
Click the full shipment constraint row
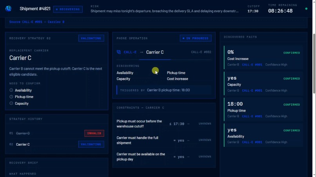(164, 140)
